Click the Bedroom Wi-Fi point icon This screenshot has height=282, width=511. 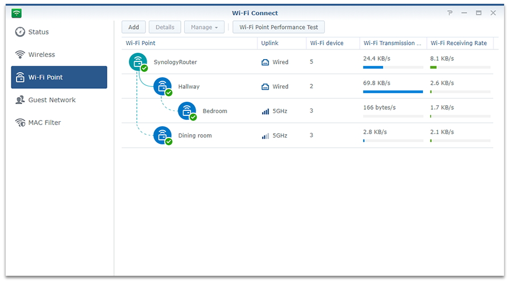[187, 111]
